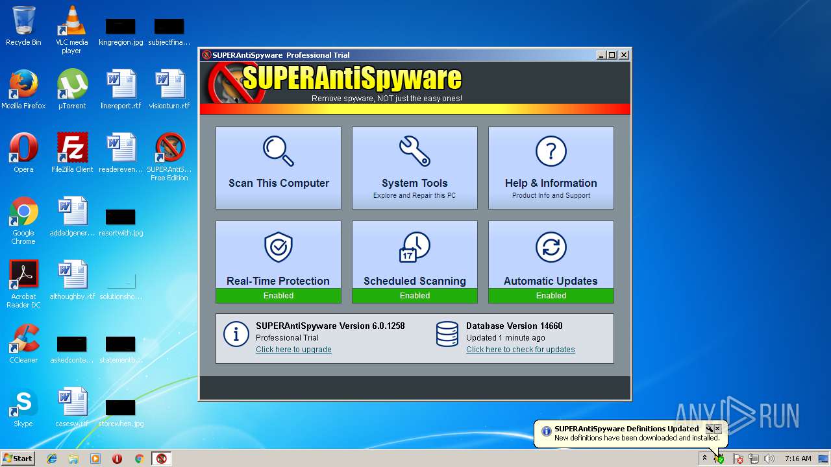Select linereport.rtf file on desktop
This screenshot has width=831, height=467.
[121, 90]
